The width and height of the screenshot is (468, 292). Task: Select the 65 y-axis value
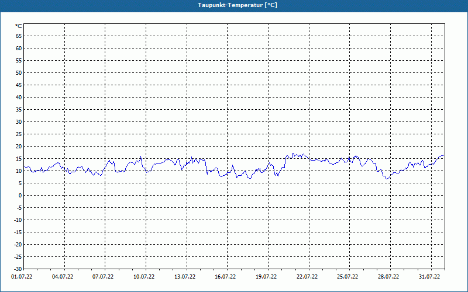pos(19,36)
